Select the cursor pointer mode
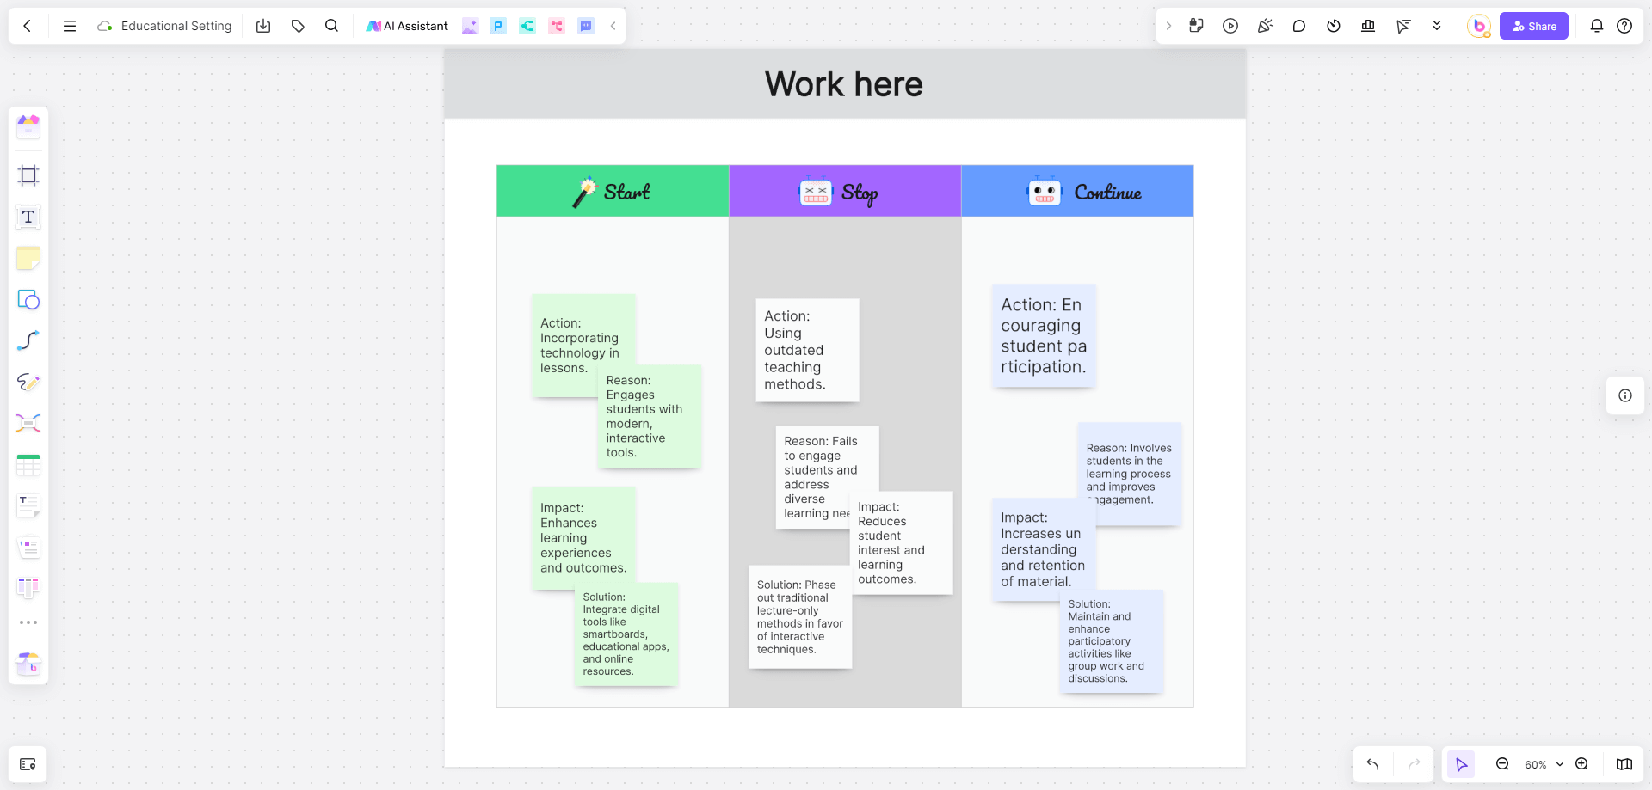The image size is (1652, 790). 1461,764
